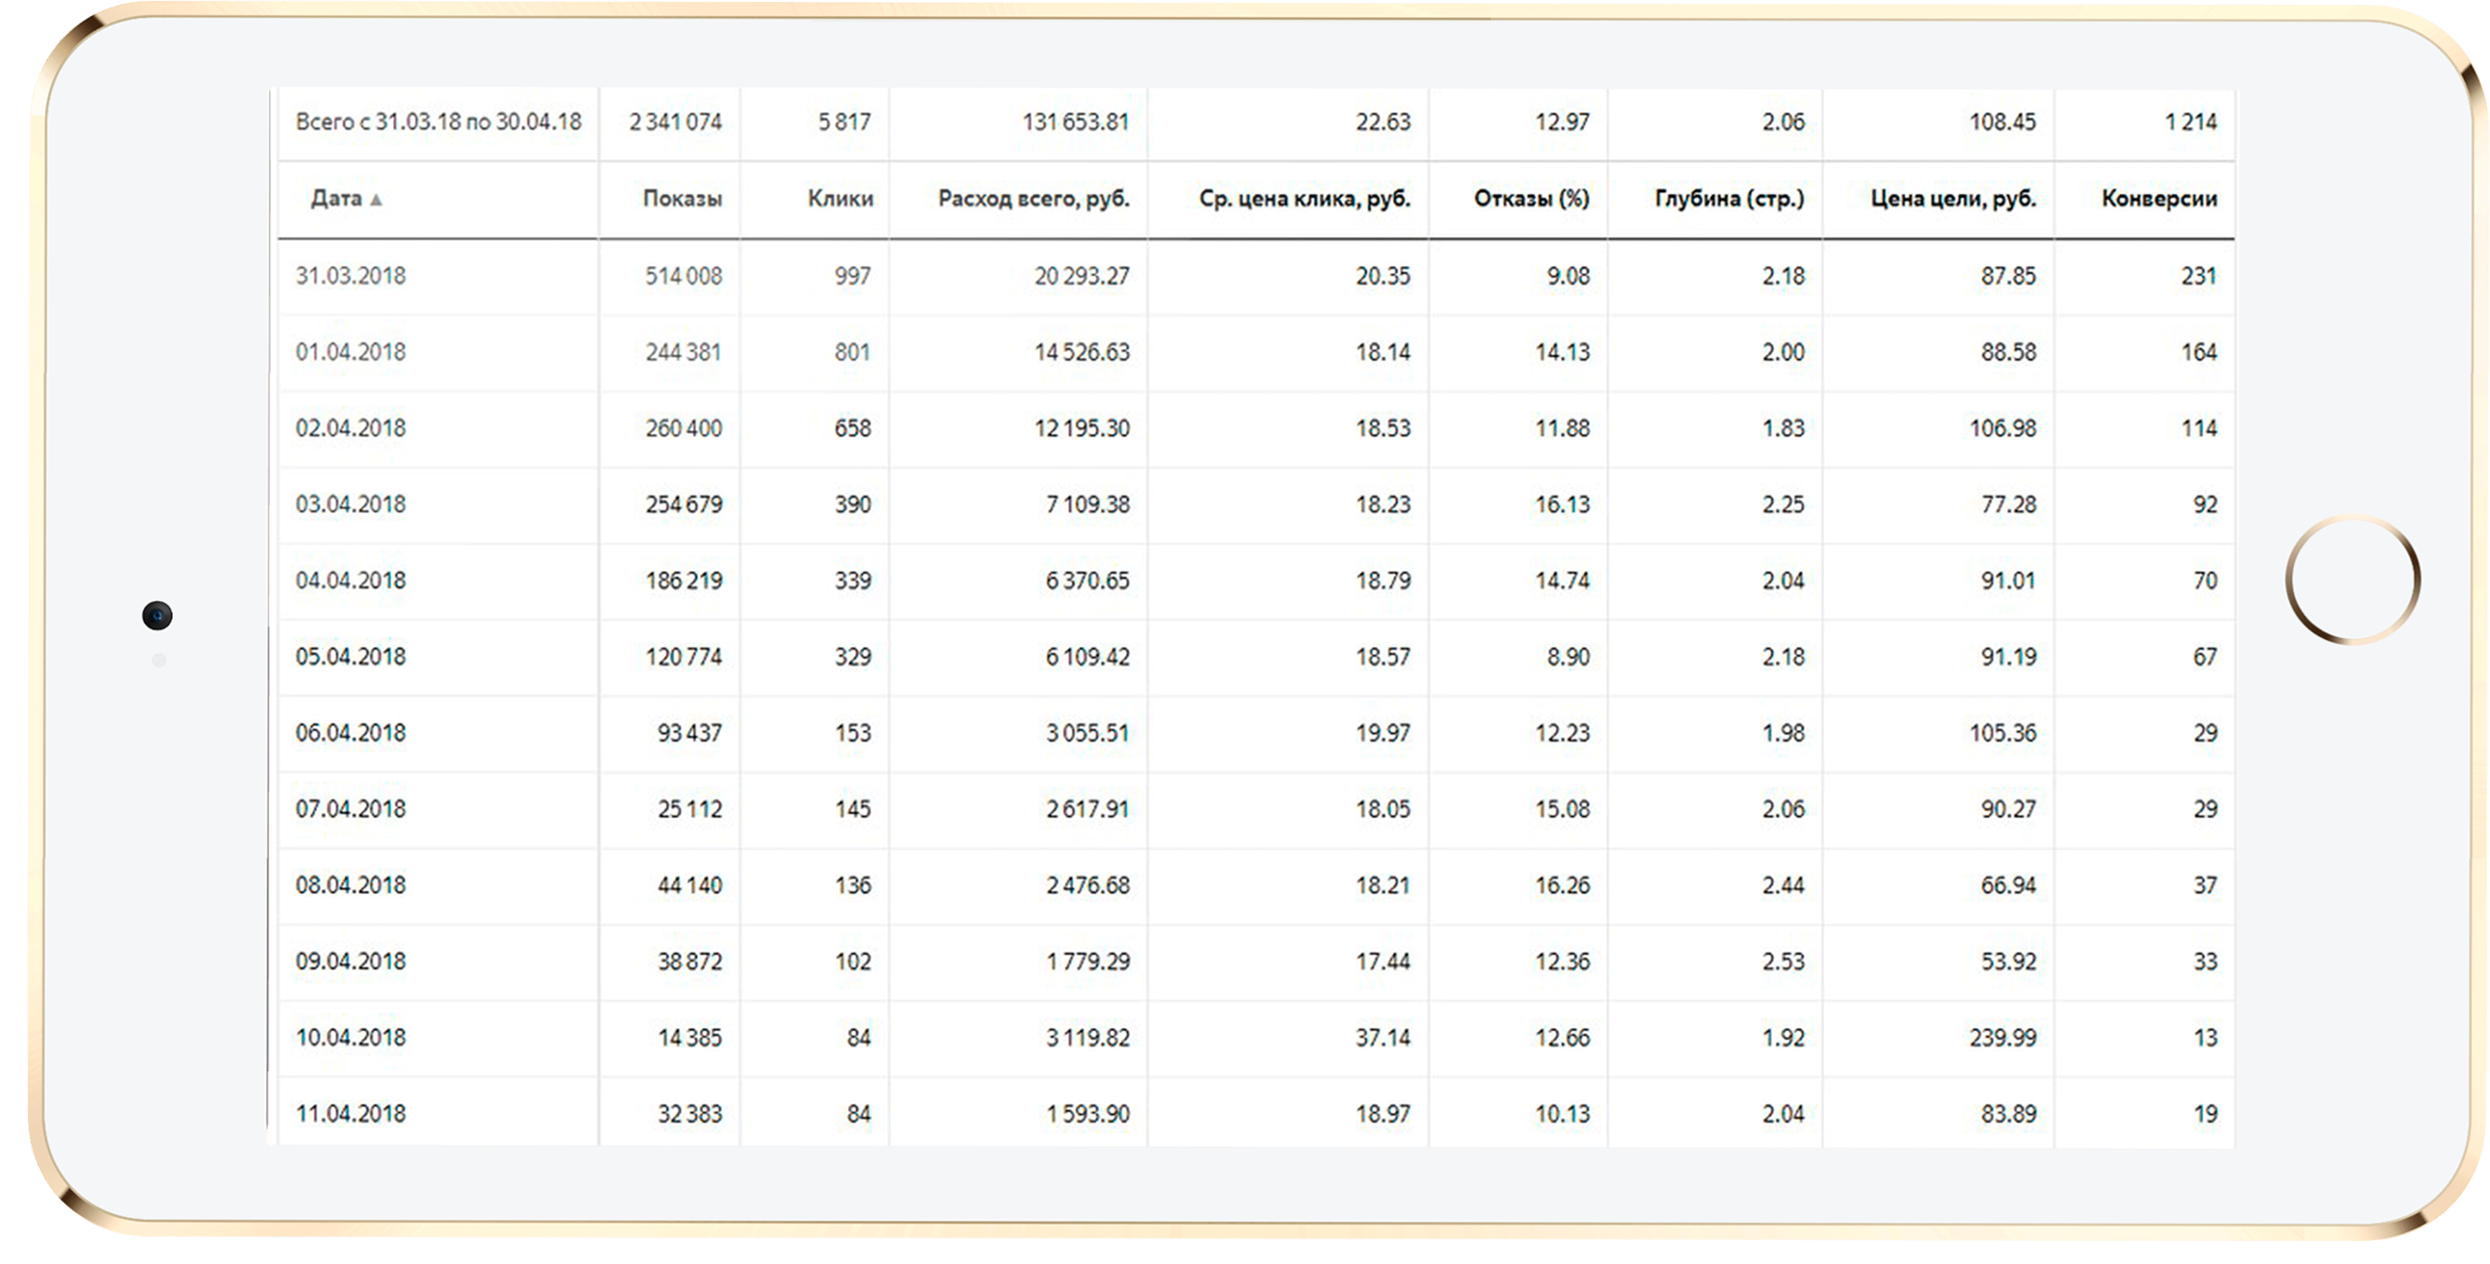Sort by Отказы (%) header

point(1531,199)
